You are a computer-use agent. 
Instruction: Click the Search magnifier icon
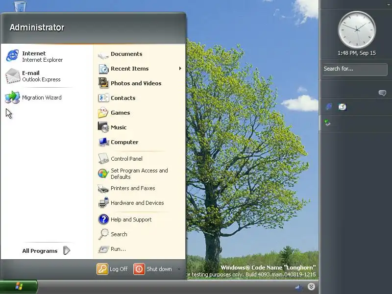click(x=103, y=234)
